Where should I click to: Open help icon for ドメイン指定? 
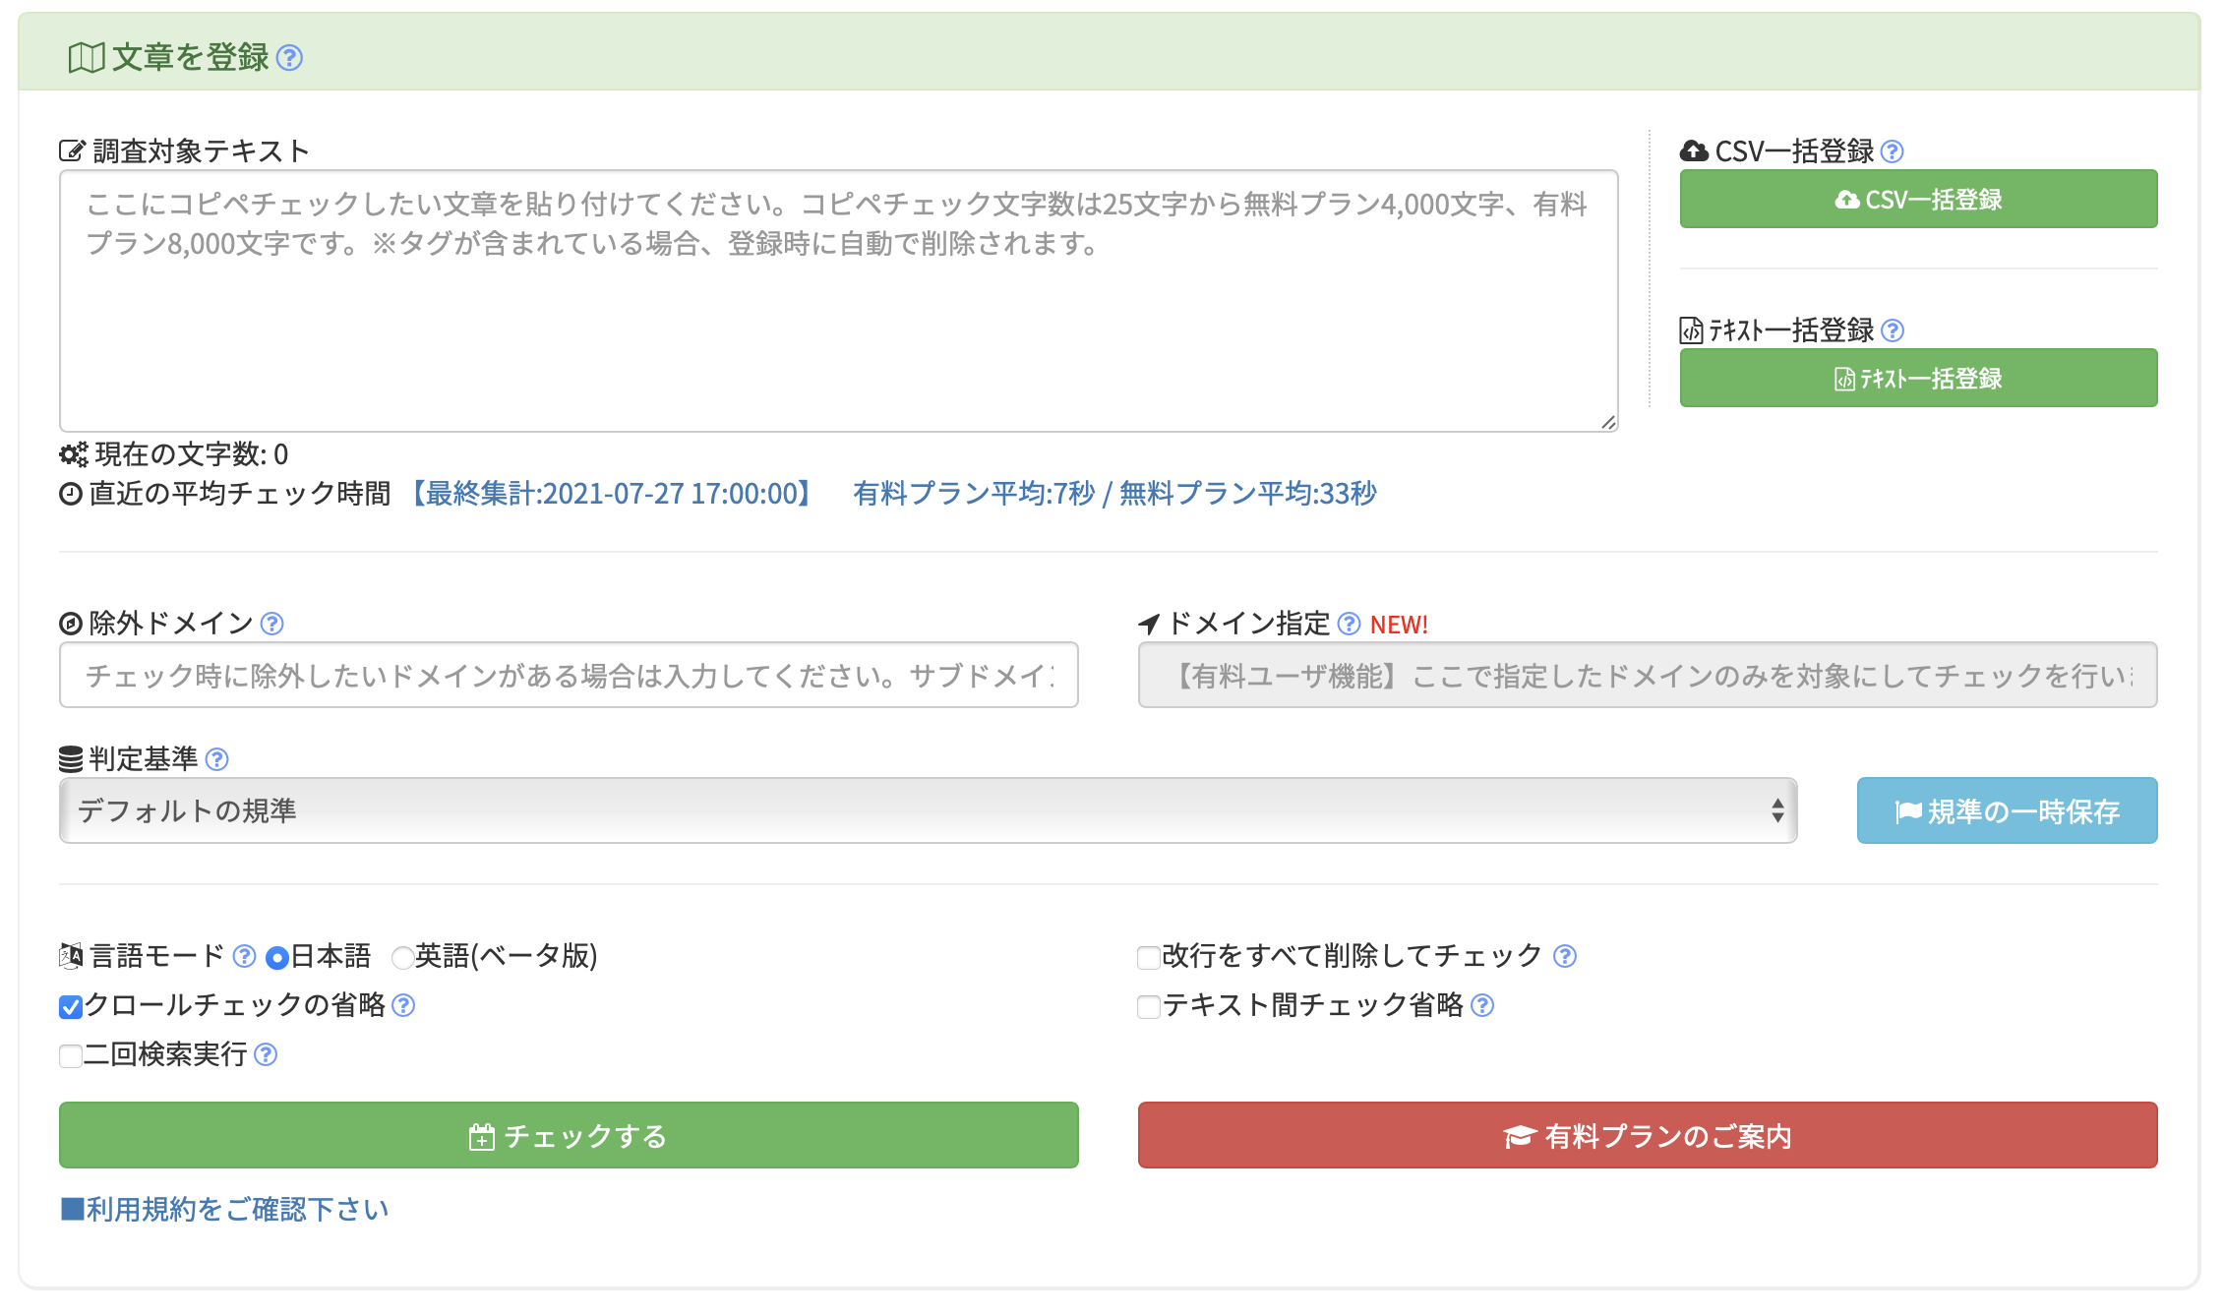(x=1349, y=624)
